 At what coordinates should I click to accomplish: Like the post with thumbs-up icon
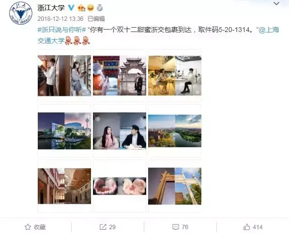pos(246,227)
